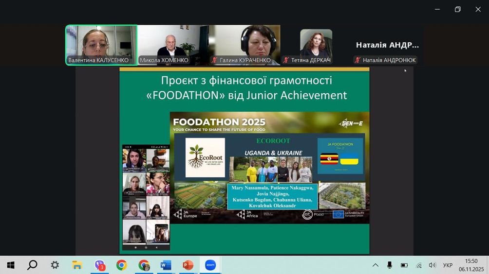This screenshot has height=274, width=489.
Task: Switch the УКР input language
Action: [x=448, y=265]
